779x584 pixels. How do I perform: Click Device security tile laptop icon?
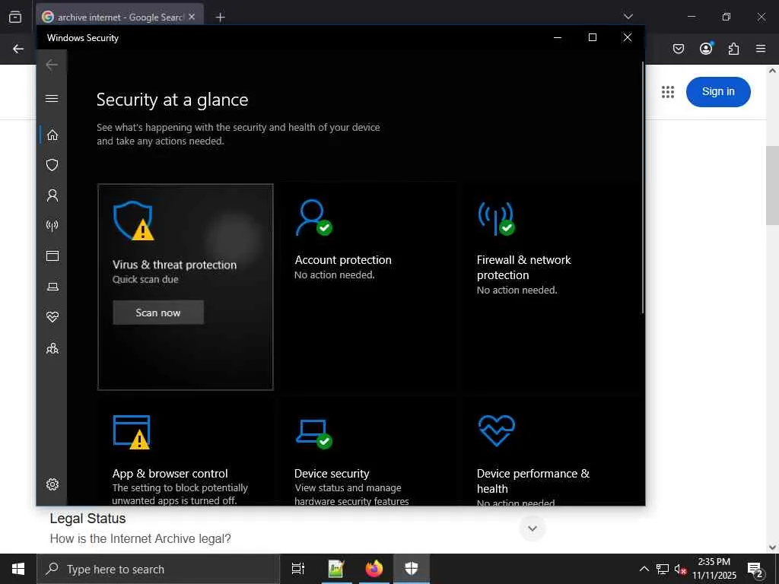point(314,433)
